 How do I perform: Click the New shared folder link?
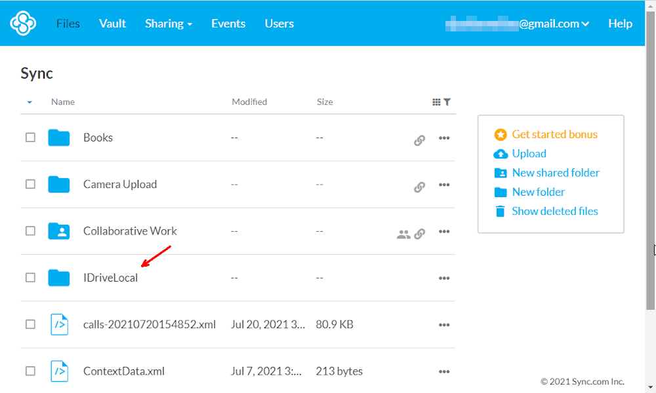(x=556, y=173)
